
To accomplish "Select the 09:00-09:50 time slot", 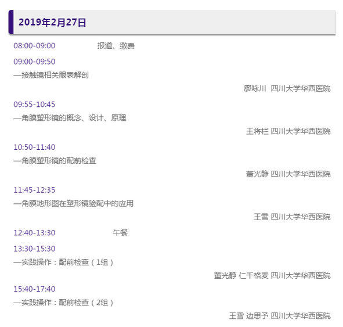I will 34,62.
